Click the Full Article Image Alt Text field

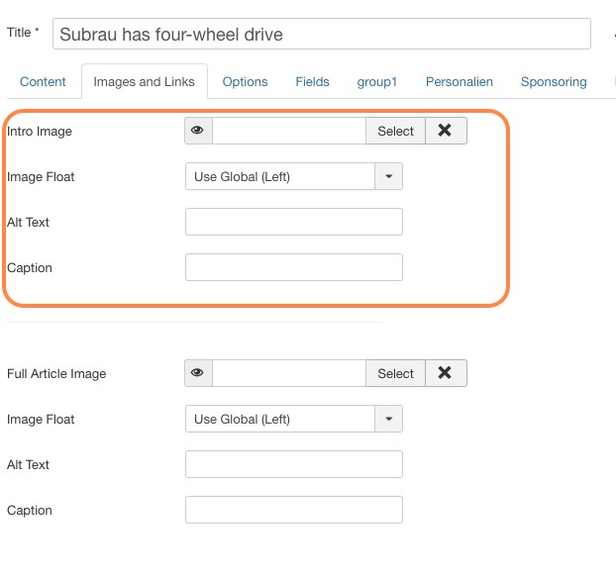pyautogui.click(x=294, y=465)
